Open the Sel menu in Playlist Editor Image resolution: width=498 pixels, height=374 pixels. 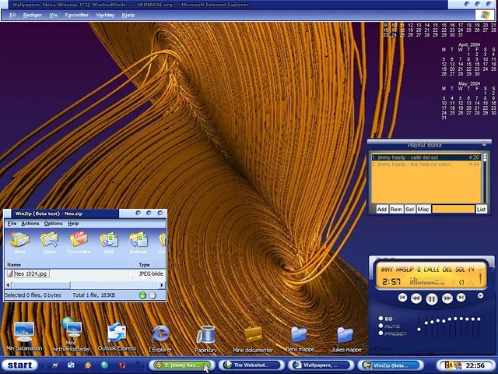[x=409, y=209]
